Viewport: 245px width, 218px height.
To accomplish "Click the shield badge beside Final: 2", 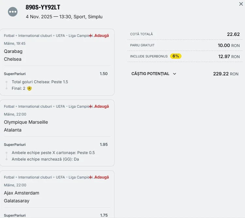I will [29, 88].
